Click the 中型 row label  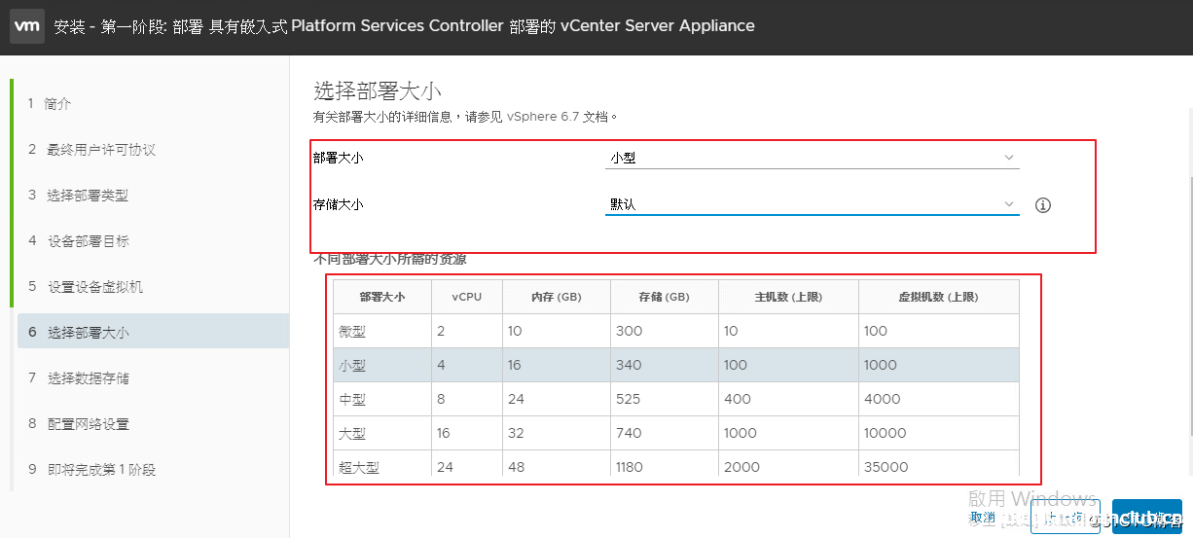point(352,399)
